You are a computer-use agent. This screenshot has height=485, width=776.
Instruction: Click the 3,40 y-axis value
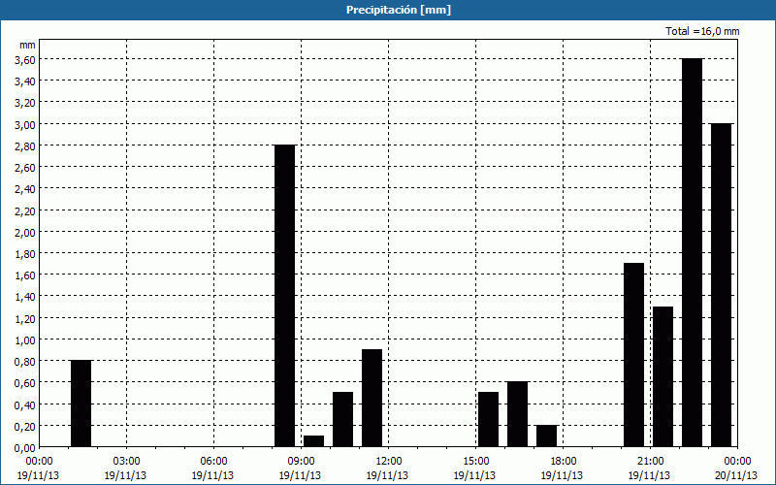(25, 81)
